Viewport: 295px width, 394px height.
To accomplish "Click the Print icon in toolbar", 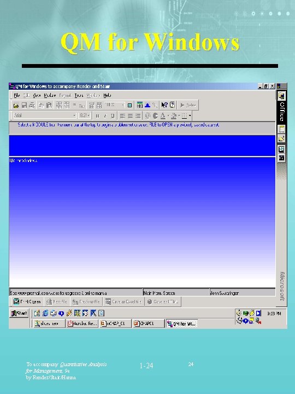I will pyautogui.click(x=32, y=105).
